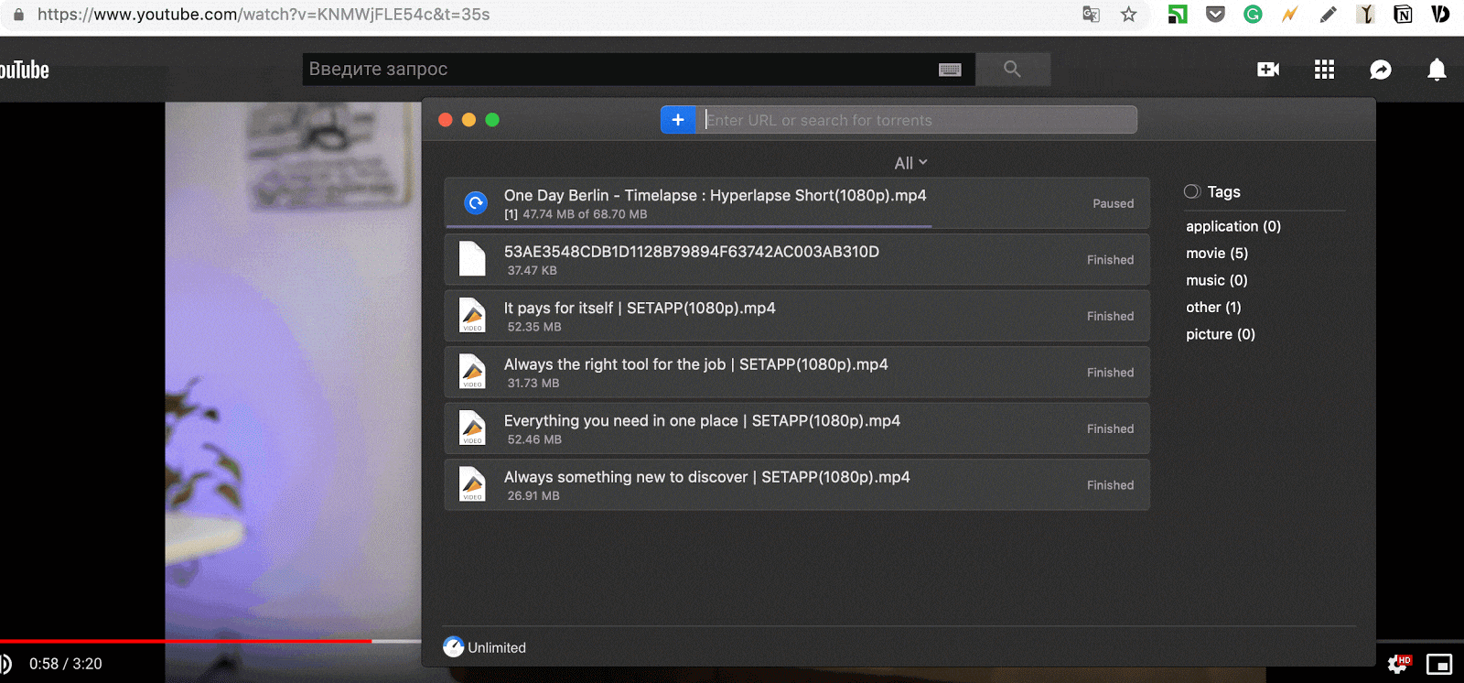1464x683 pixels.
Task: Open YouTube messages share bubble icon
Action: (x=1381, y=70)
